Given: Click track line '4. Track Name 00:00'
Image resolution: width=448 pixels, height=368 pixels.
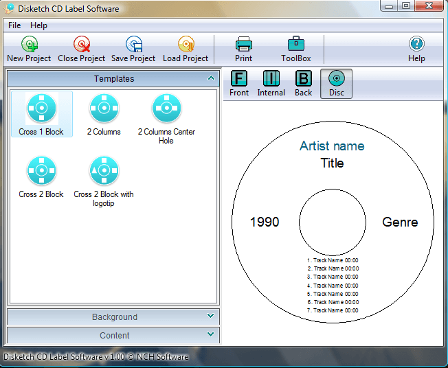Looking at the screenshot, I should click(333, 286).
